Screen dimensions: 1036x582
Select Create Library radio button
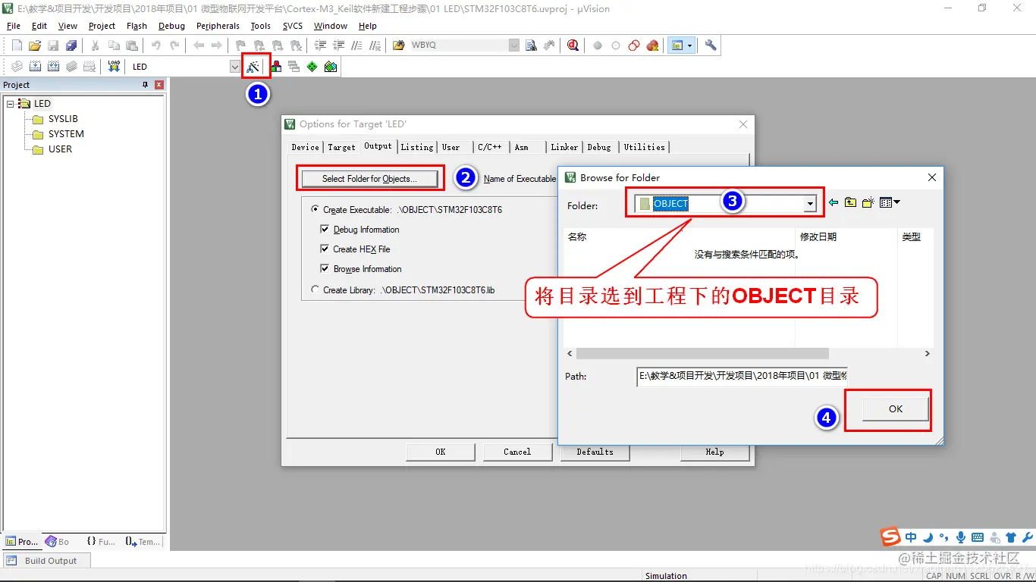tap(316, 290)
